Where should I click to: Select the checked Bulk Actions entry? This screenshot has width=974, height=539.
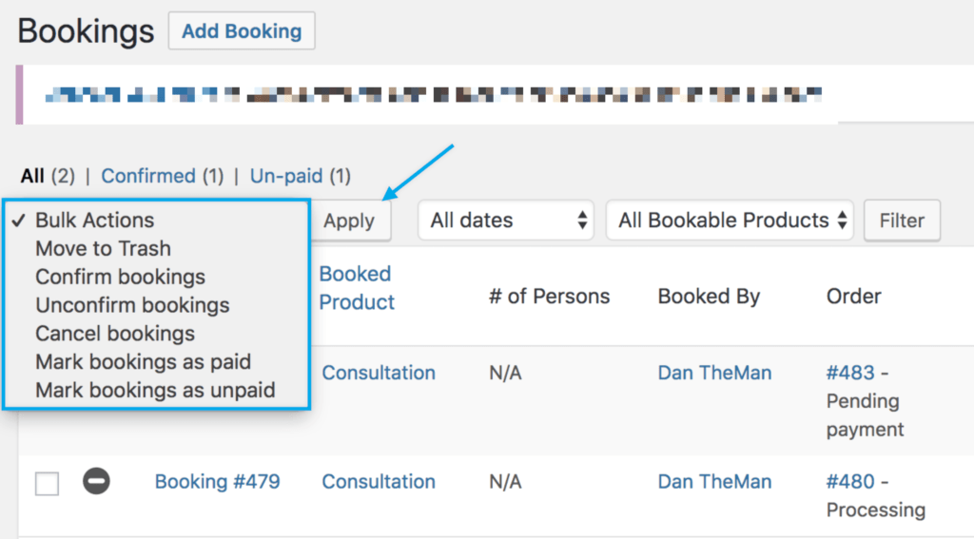[94, 221]
